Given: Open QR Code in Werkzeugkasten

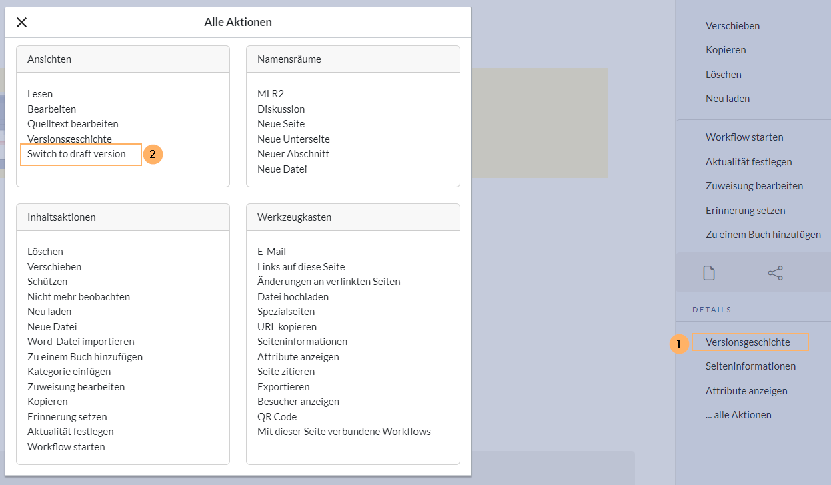Looking at the screenshot, I should [x=277, y=417].
